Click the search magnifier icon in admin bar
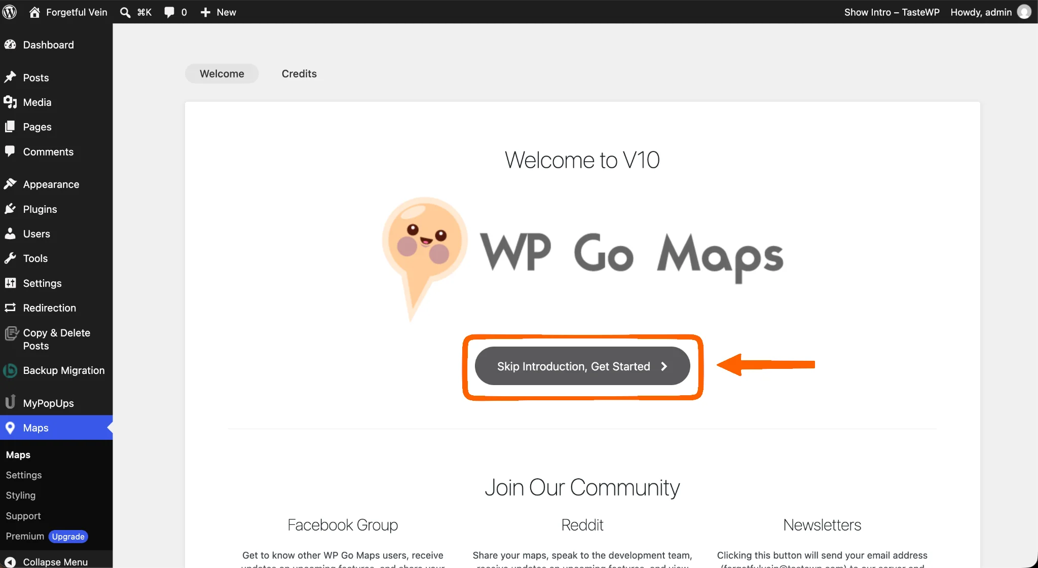1038x568 pixels. (125, 12)
